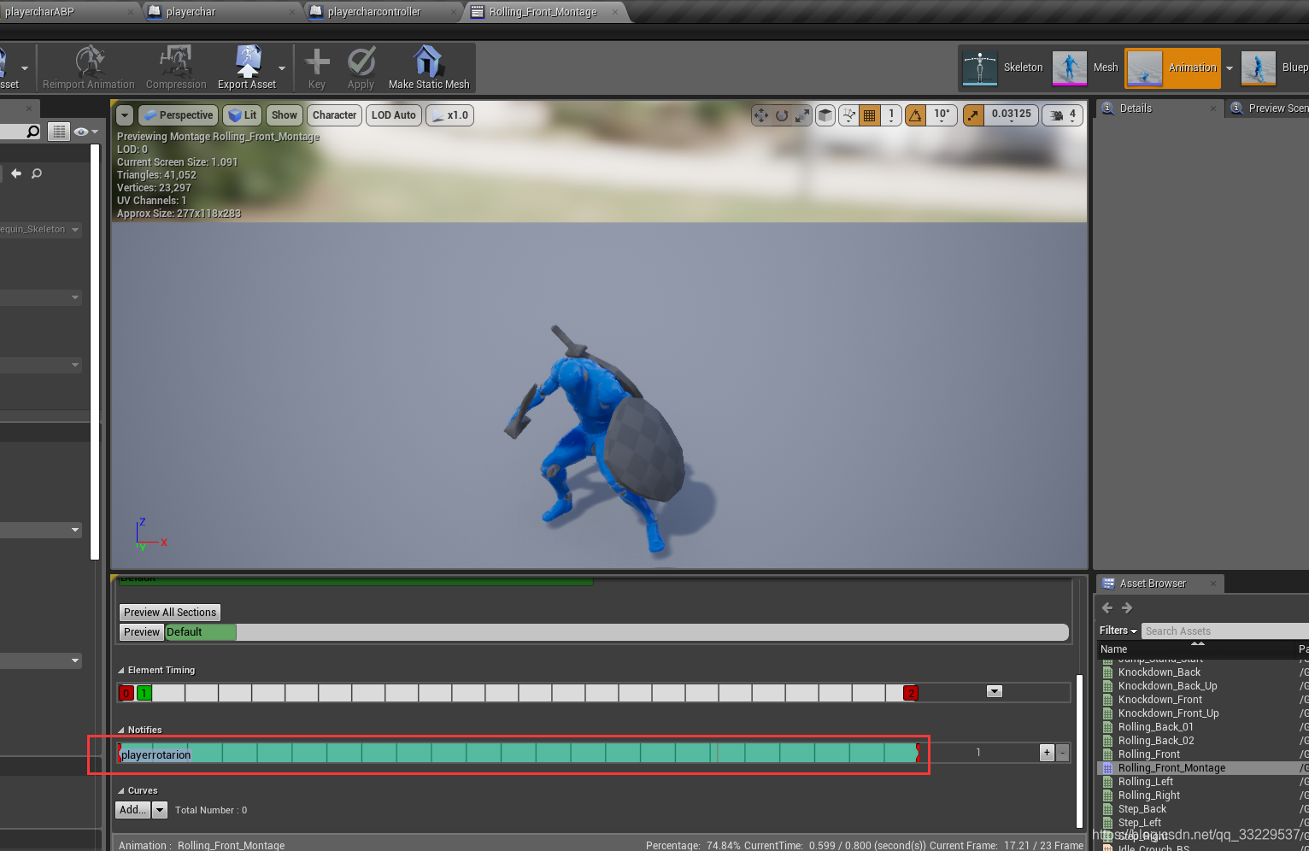Toggle Lit view mode button
Image resolution: width=1309 pixels, height=851 pixels.
pyautogui.click(x=243, y=115)
